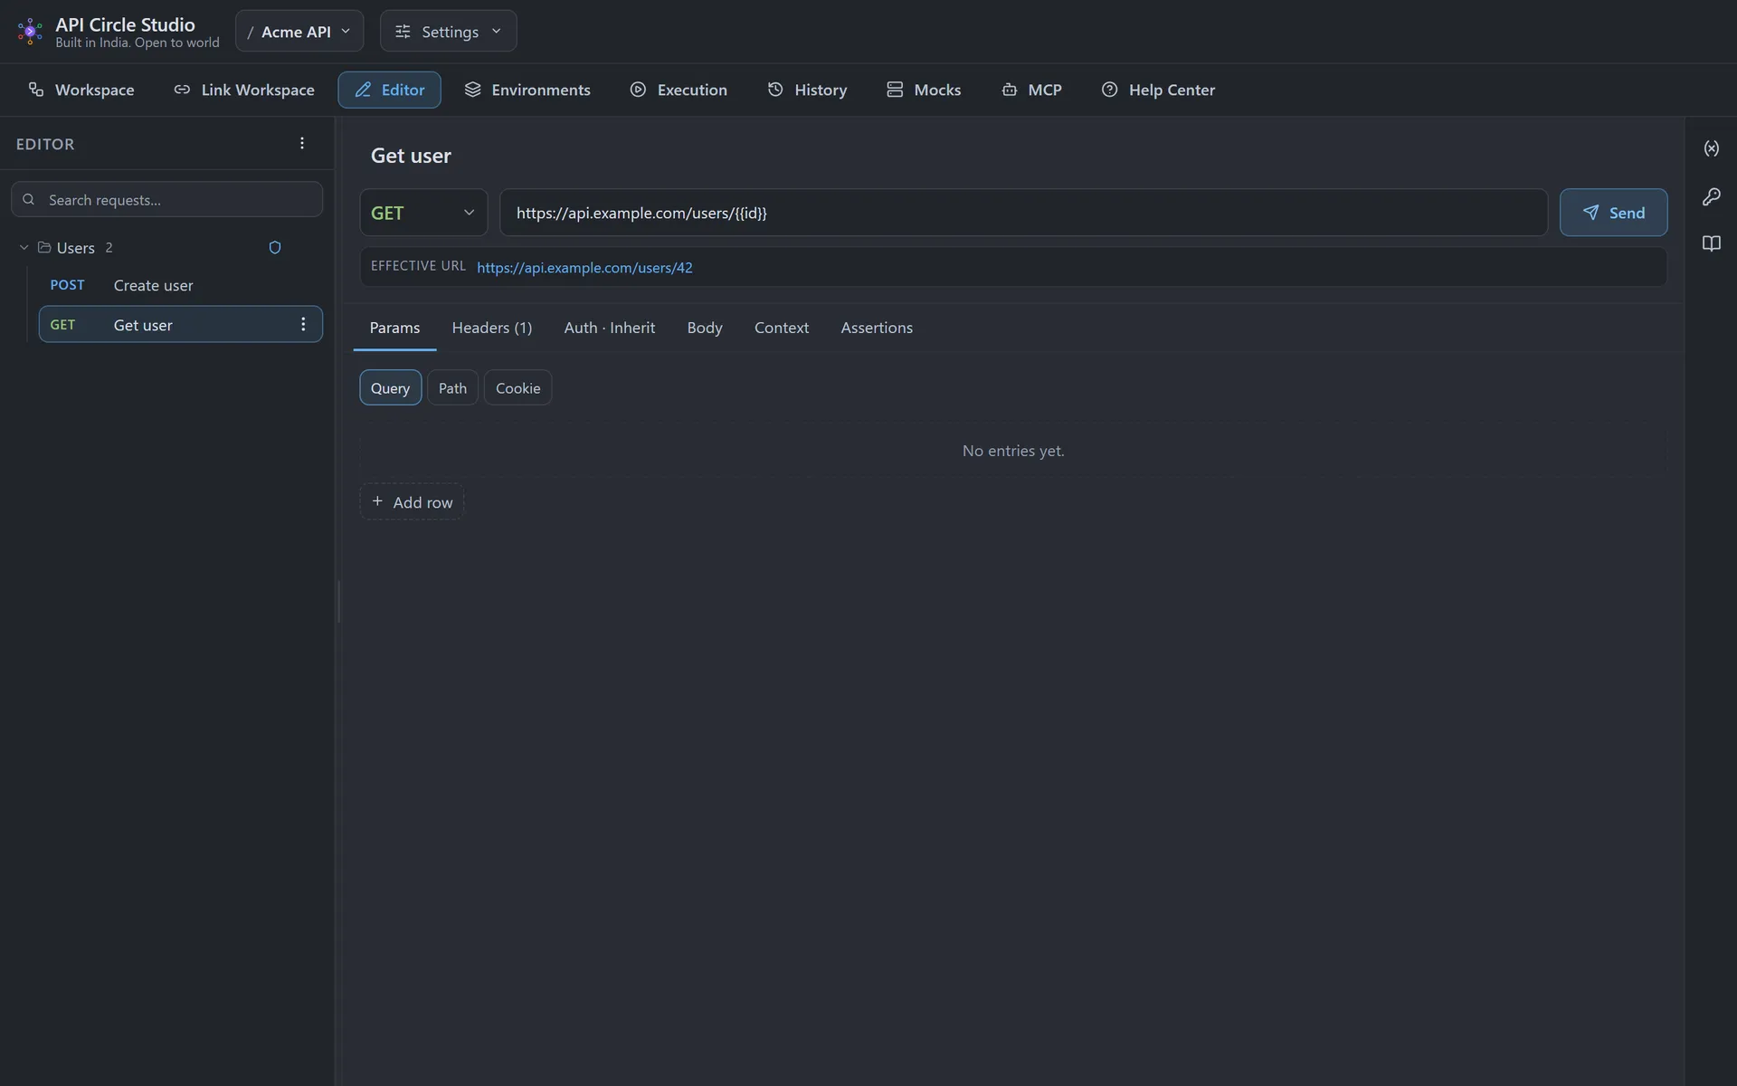Click the Mocks server icon
The width and height of the screenshot is (1737, 1086).
(x=895, y=89)
